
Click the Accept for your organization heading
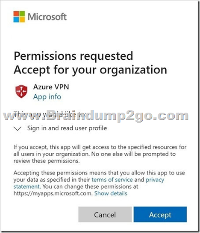[90, 70]
